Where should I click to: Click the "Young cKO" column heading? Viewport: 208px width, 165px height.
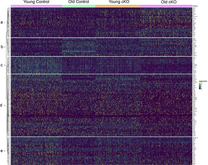[x=119, y=2]
